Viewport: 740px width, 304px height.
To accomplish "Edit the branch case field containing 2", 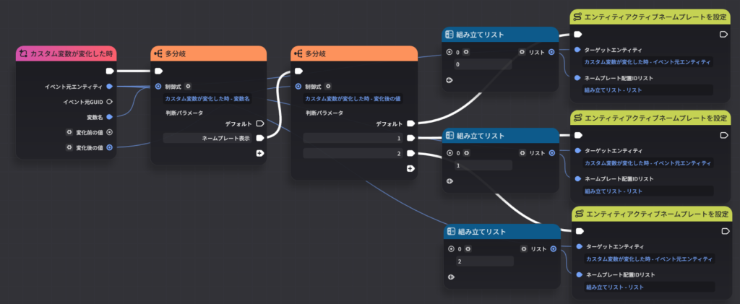I will pos(353,153).
